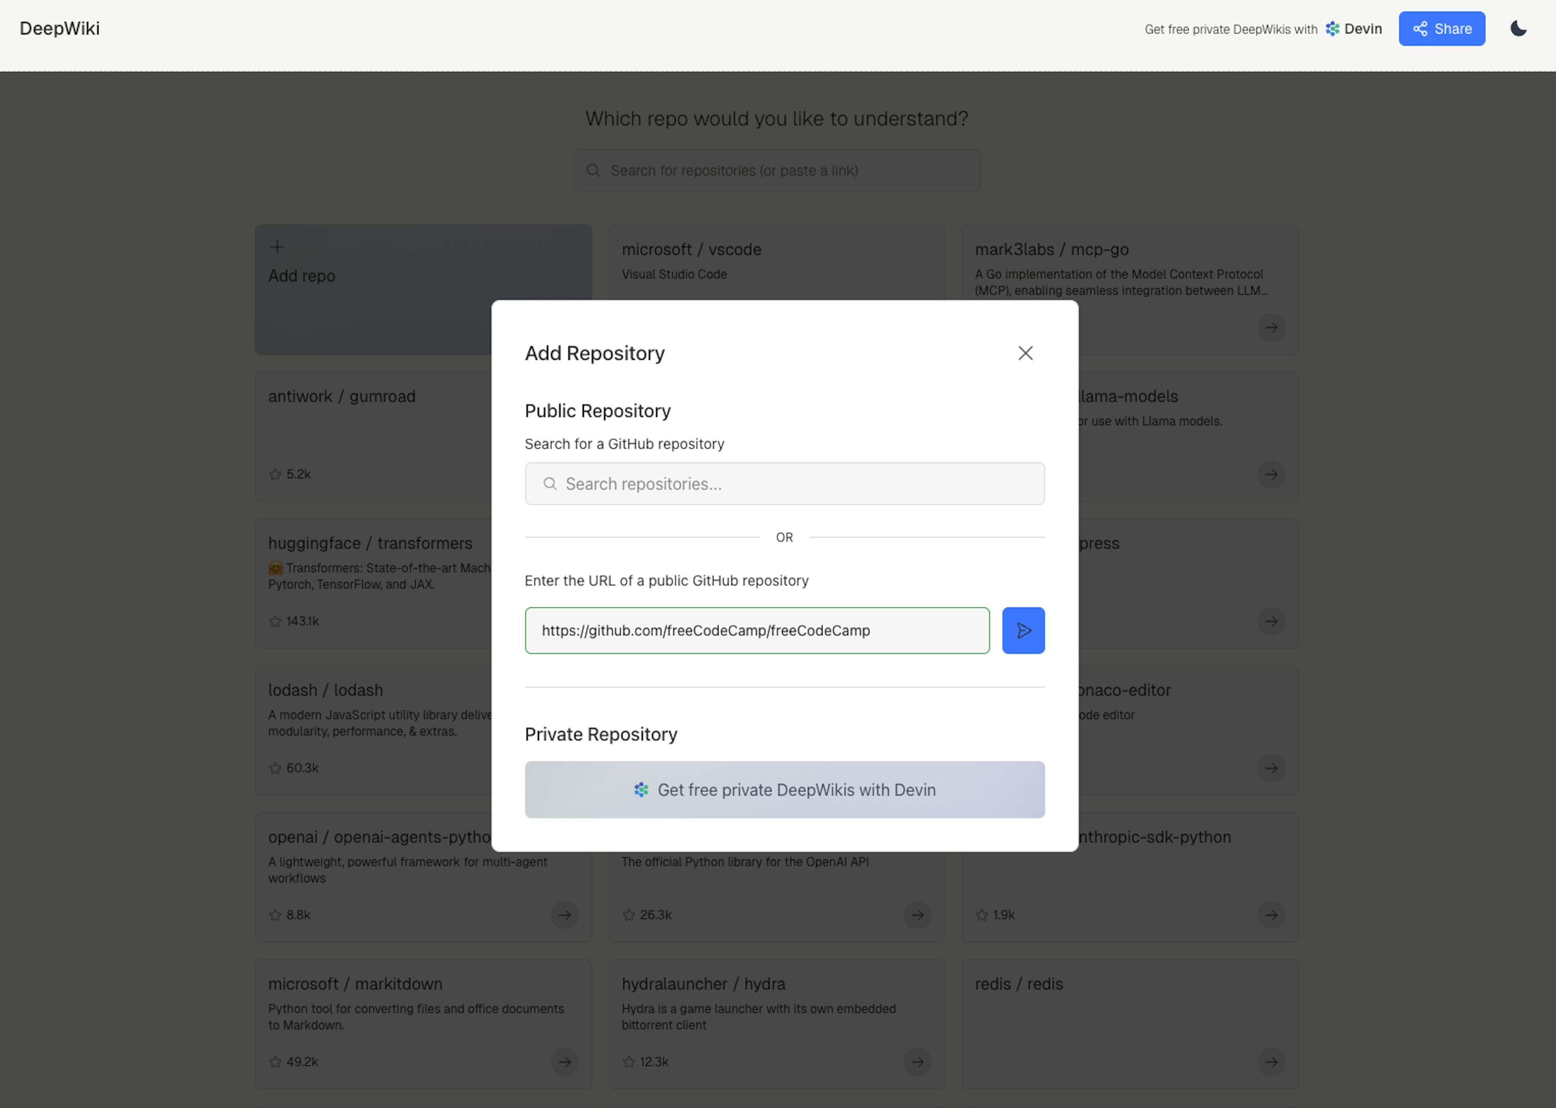Click the main repository search bar

(777, 171)
